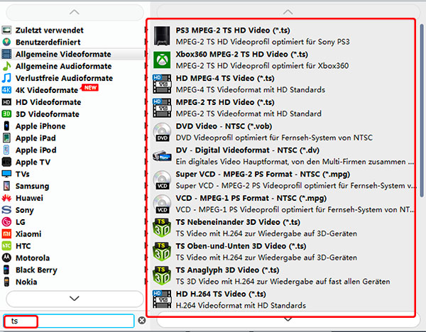Screen dimensions: 426x332
Task: Click the 4K Videoformate icon
Action: pyautogui.click(x=6, y=90)
